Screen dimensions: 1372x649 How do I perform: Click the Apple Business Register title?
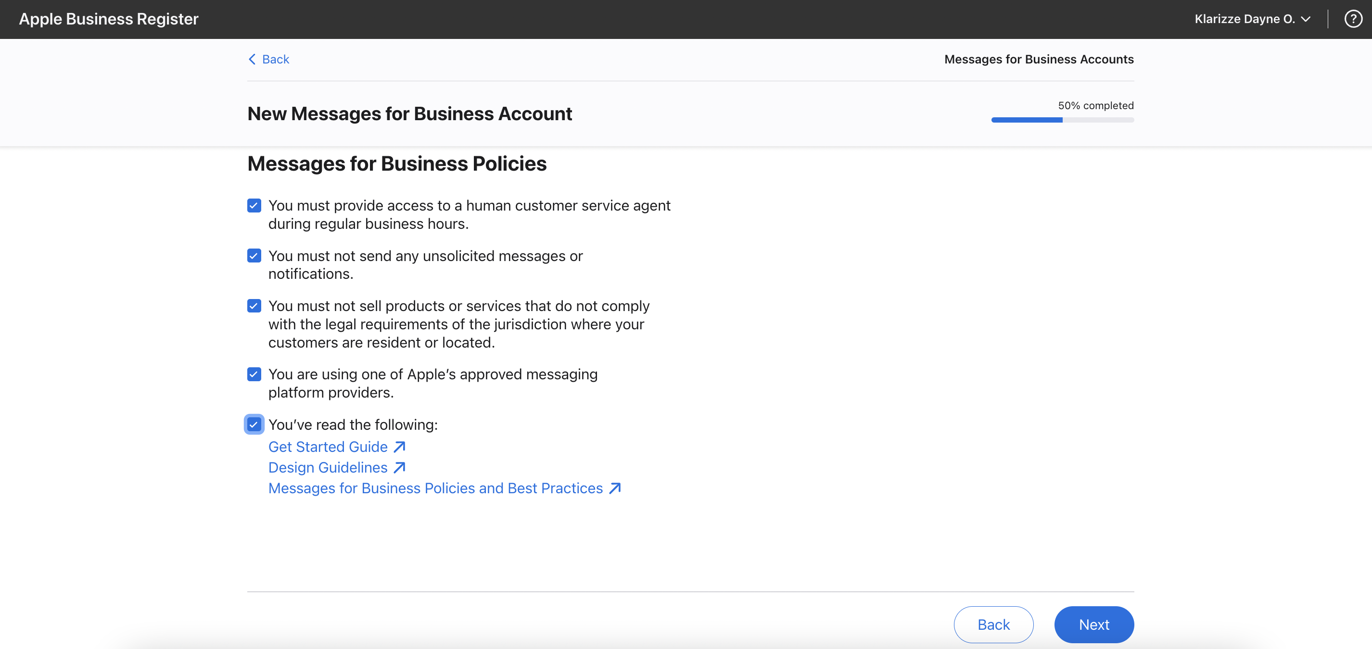pyautogui.click(x=109, y=19)
